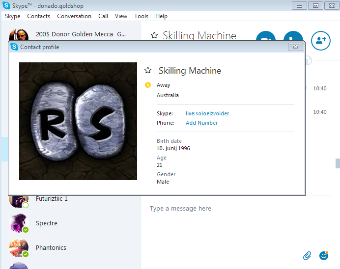This screenshot has height=269, width=340.
Task: Open the Conversation menu
Action: coord(74,16)
